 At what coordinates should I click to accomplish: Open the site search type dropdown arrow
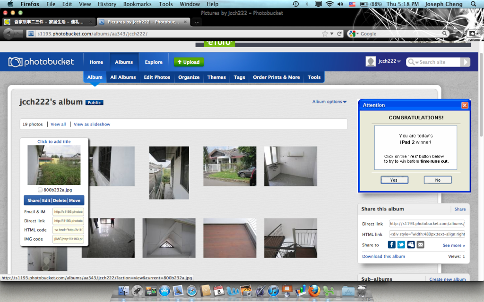click(x=417, y=63)
